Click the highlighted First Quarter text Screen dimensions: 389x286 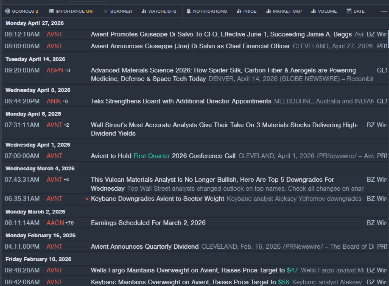coord(151,156)
